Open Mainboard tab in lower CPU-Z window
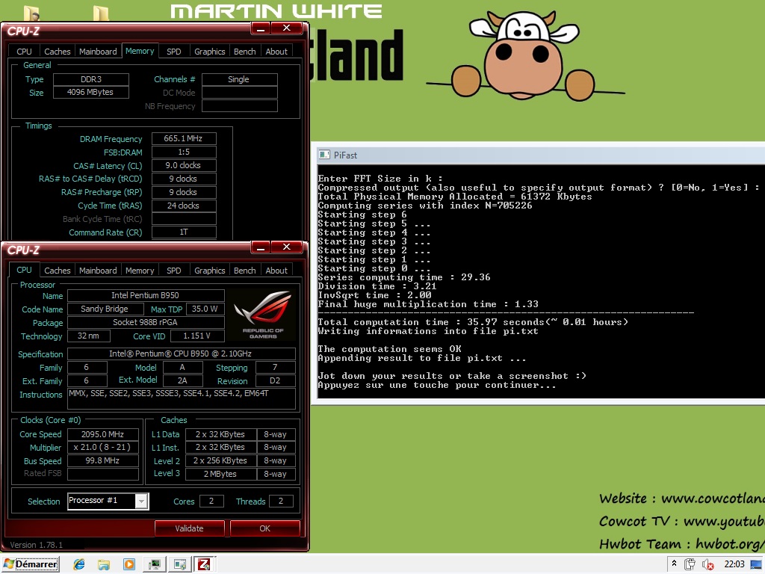This screenshot has width=765, height=574. (x=98, y=271)
